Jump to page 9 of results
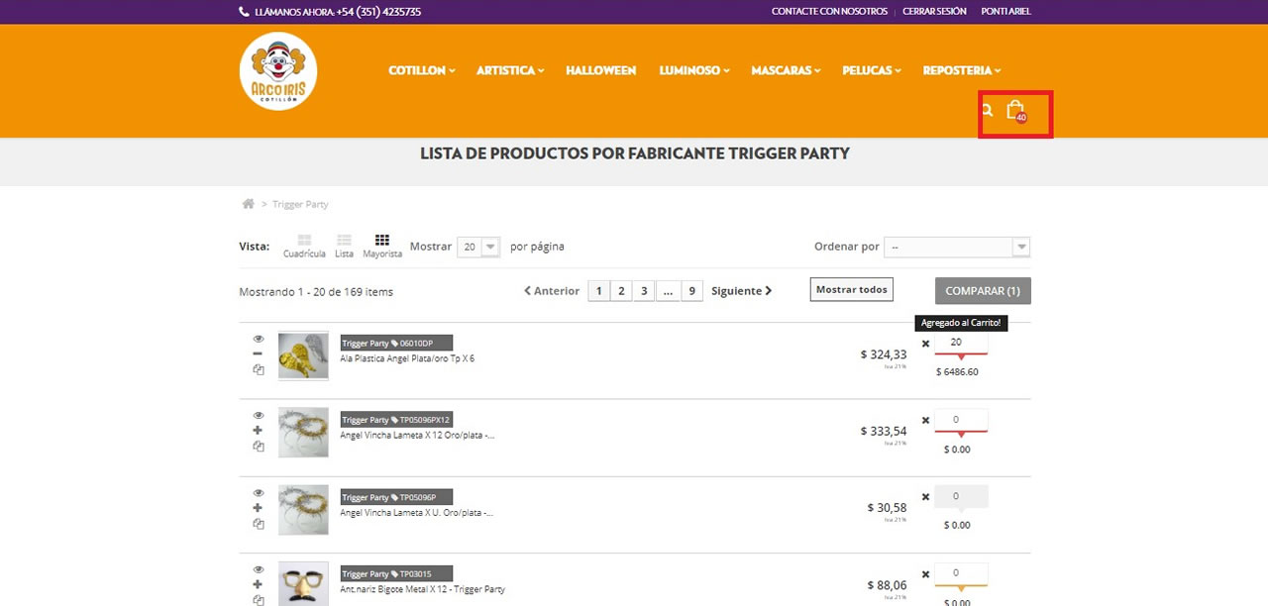 tap(691, 291)
